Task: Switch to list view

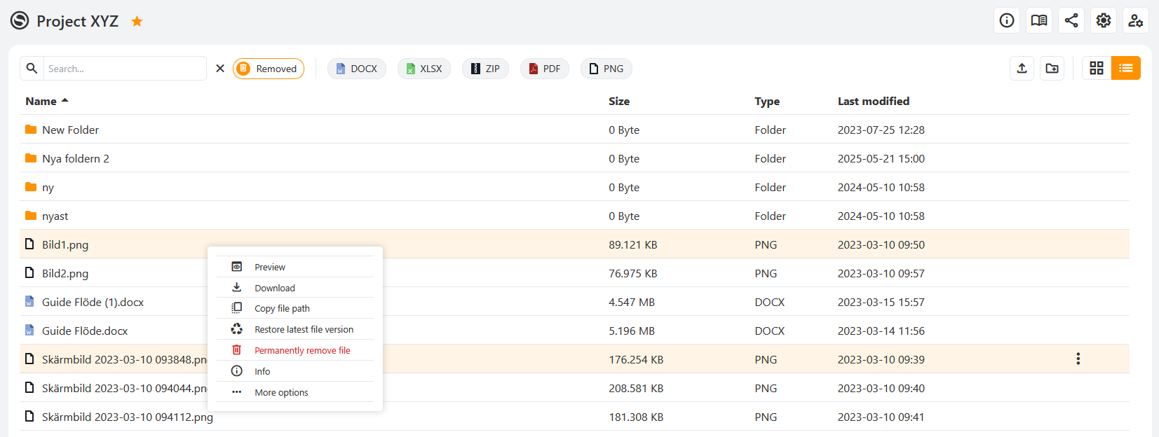Action: [1126, 68]
